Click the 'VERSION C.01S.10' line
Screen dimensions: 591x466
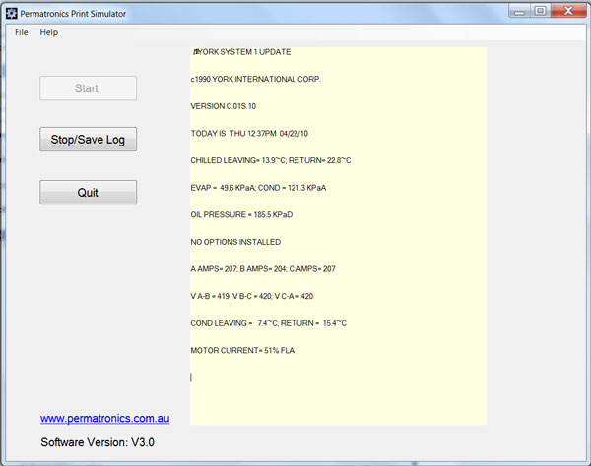(224, 106)
